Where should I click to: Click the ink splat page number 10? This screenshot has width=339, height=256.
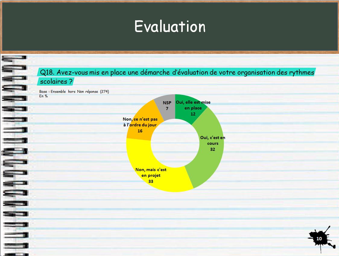[319, 239]
